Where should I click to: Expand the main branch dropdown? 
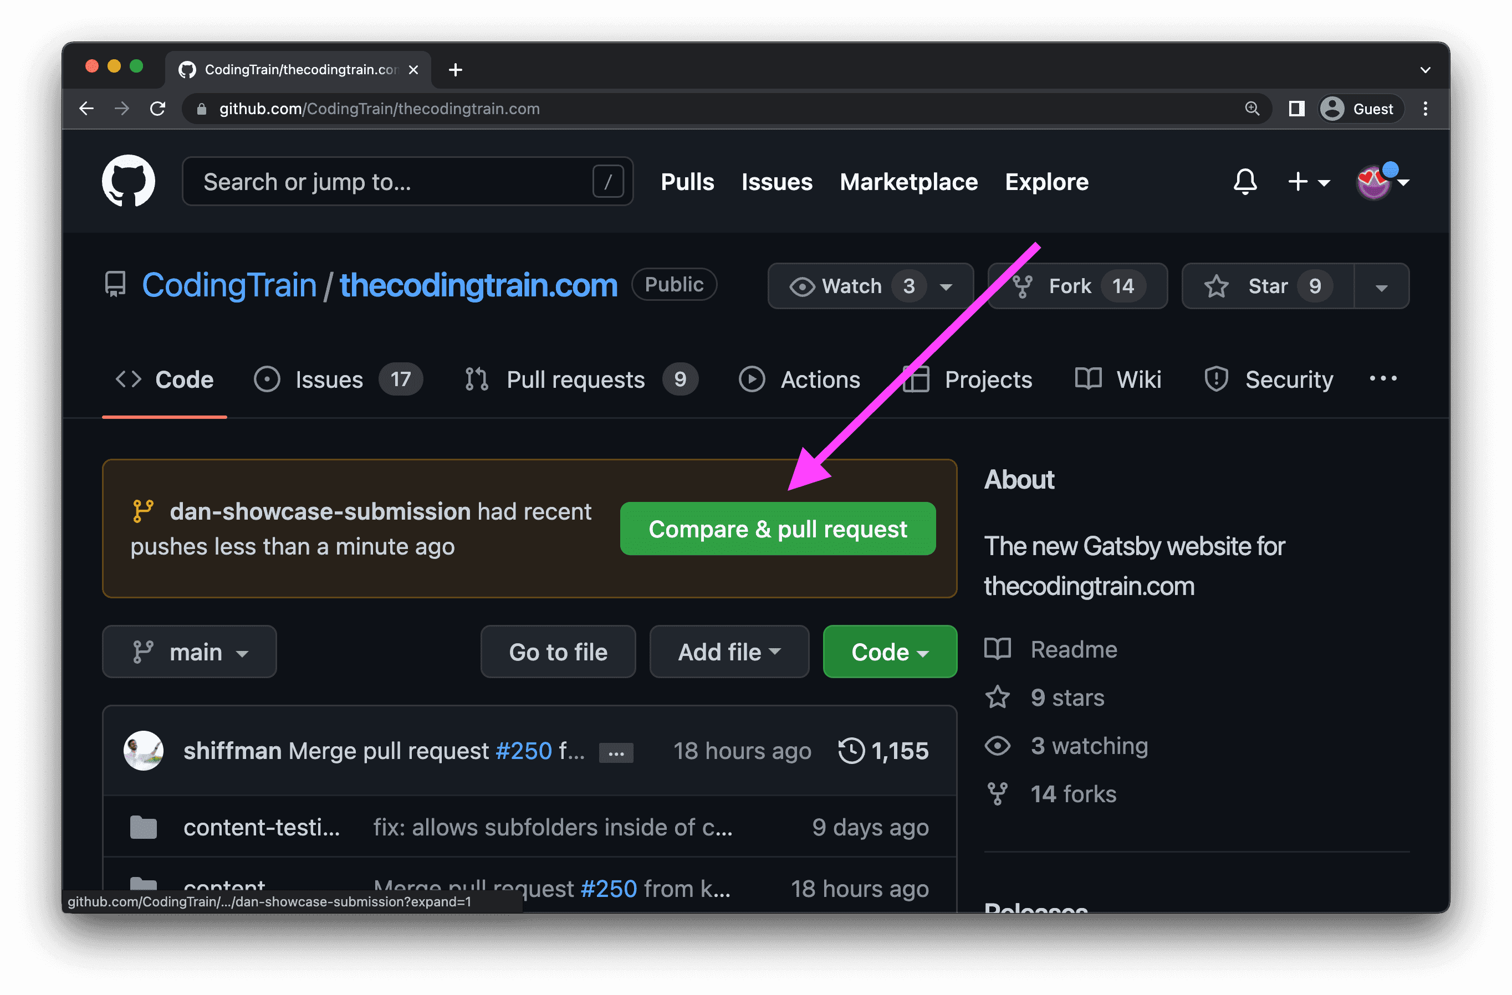[190, 652]
